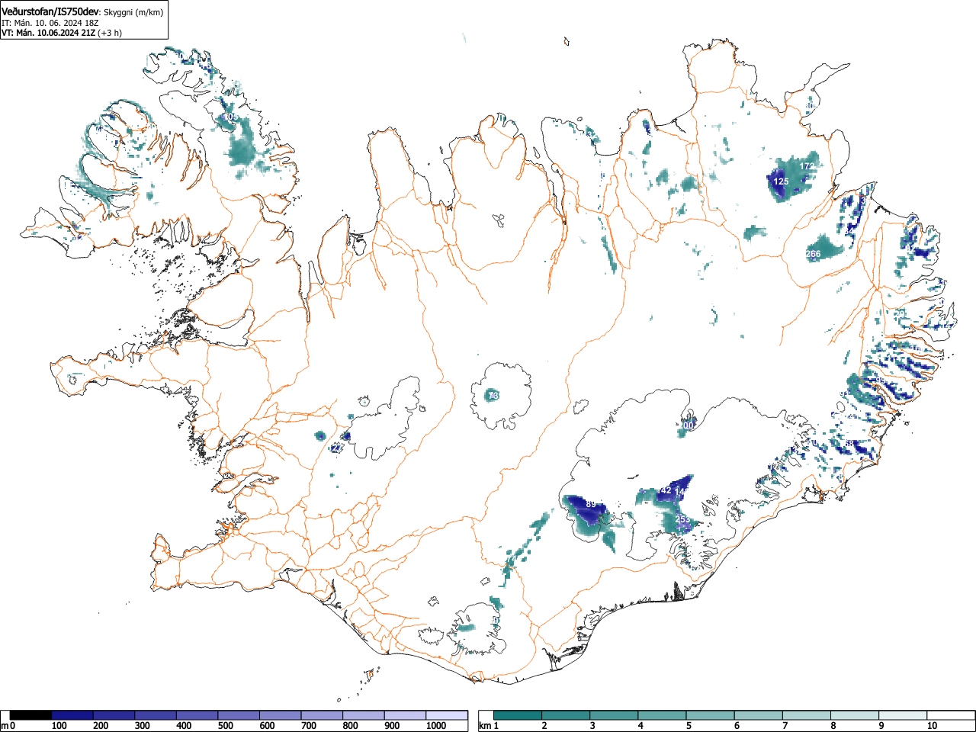
Task: Pick the 9–10 km lightest legend swatch
Action: 904,715
